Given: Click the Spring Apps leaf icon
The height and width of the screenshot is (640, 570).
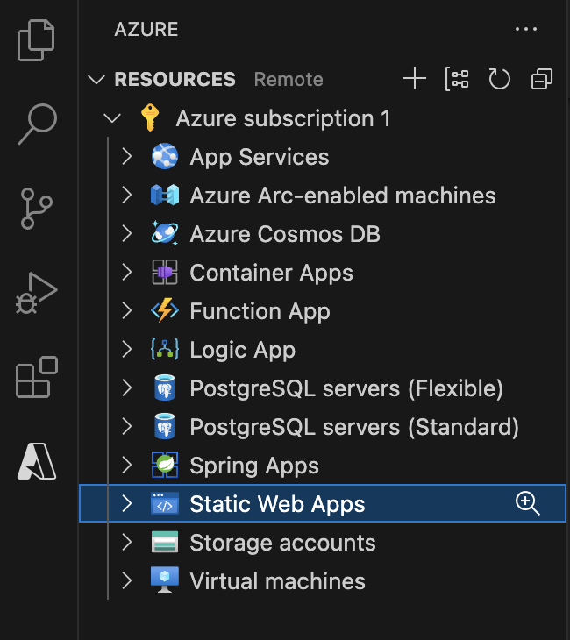Looking at the screenshot, I should click(x=165, y=465).
